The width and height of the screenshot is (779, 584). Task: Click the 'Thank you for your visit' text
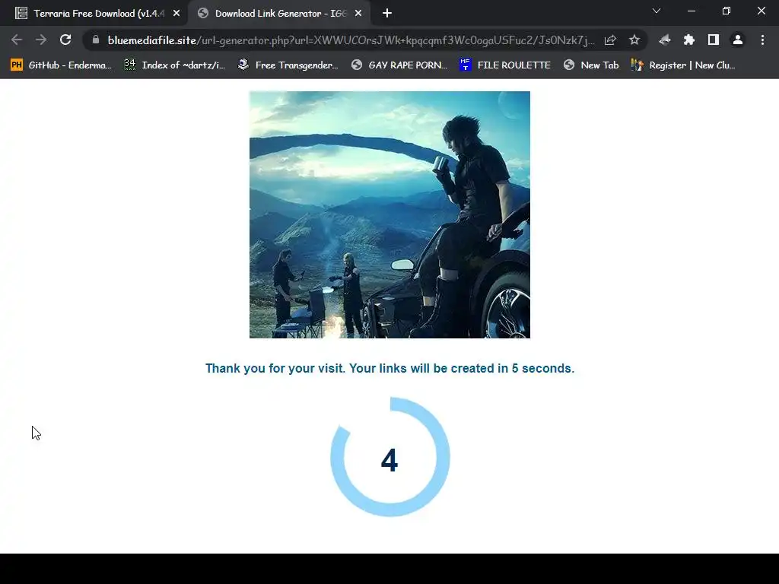click(x=389, y=369)
